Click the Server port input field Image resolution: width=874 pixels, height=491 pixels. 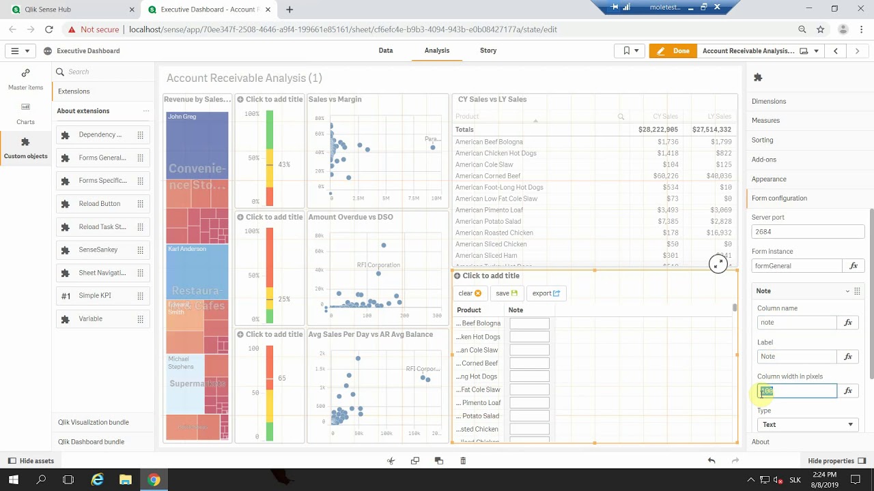pos(808,232)
